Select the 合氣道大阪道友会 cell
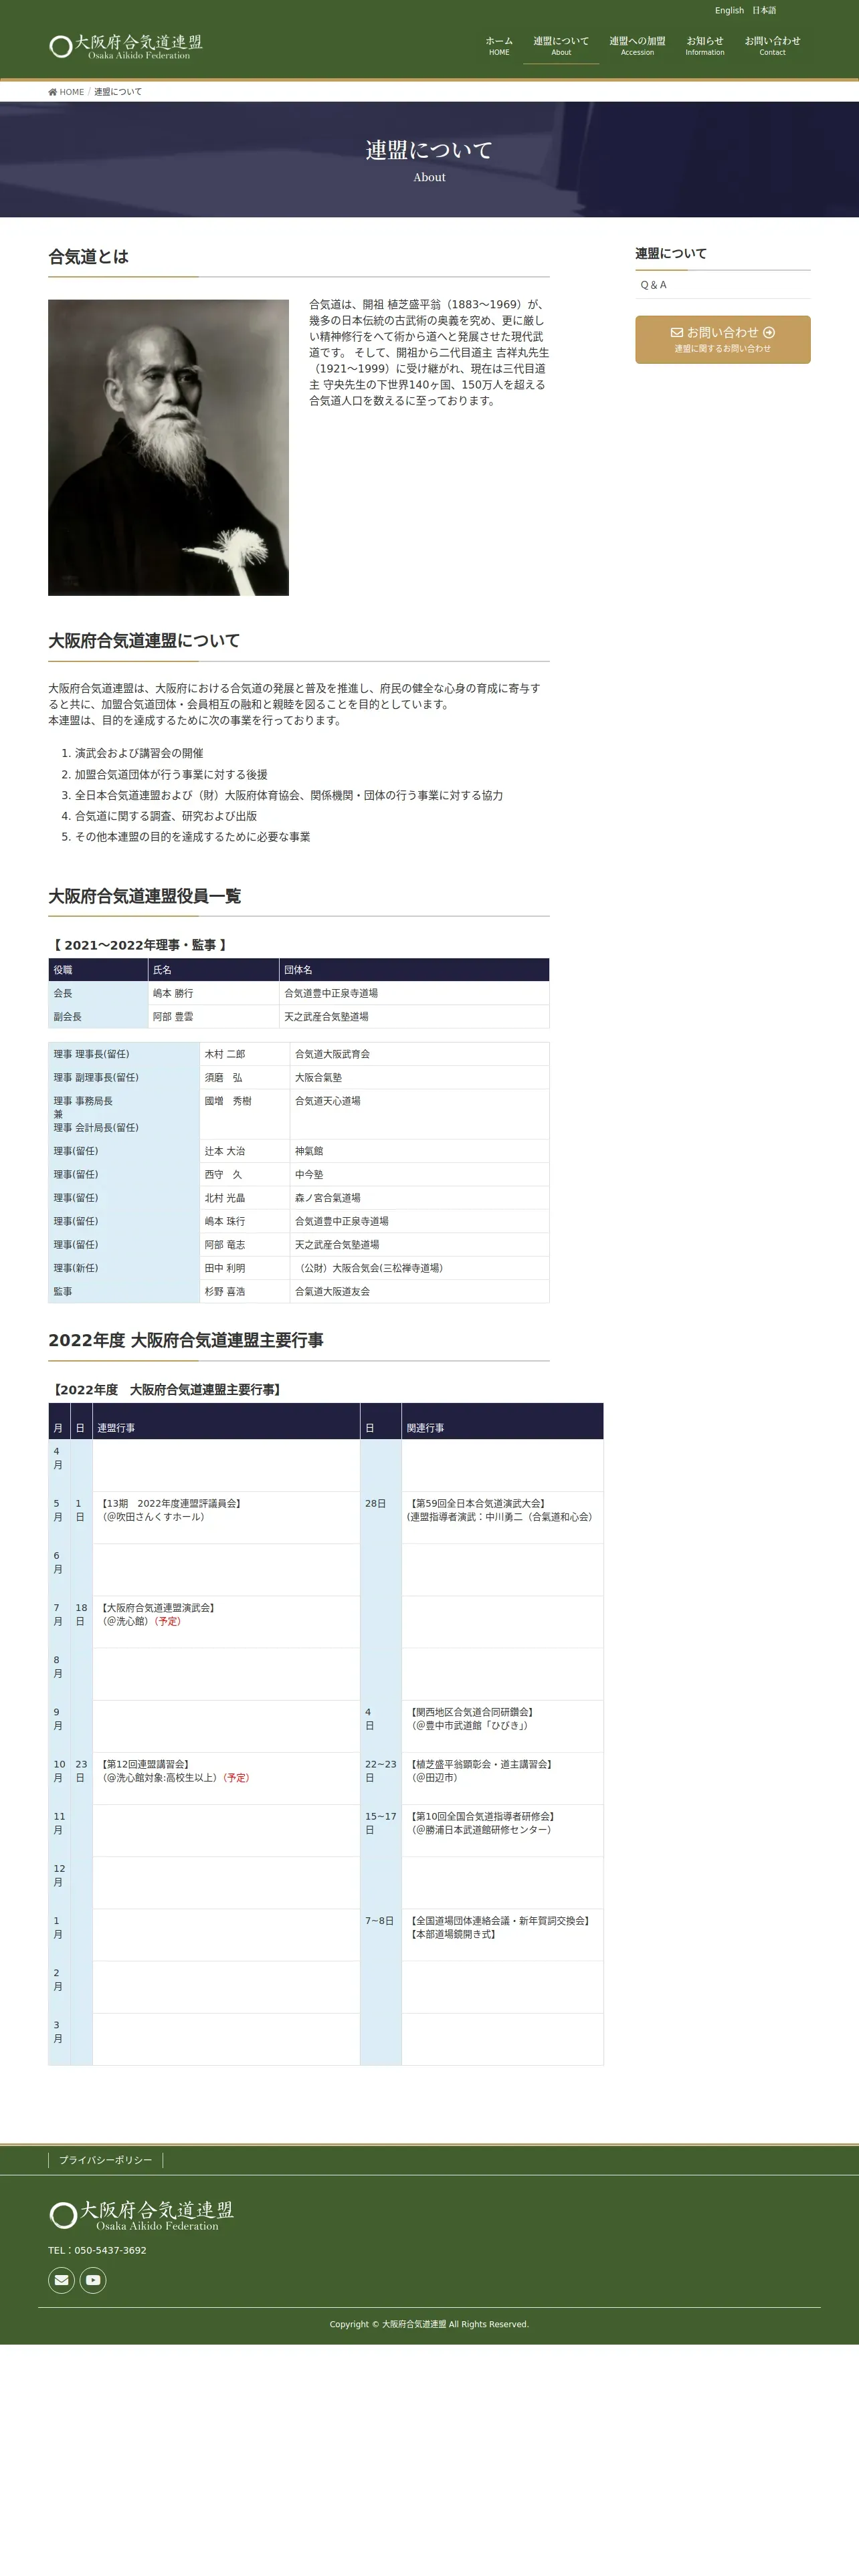859x2576 pixels. coord(419,1291)
